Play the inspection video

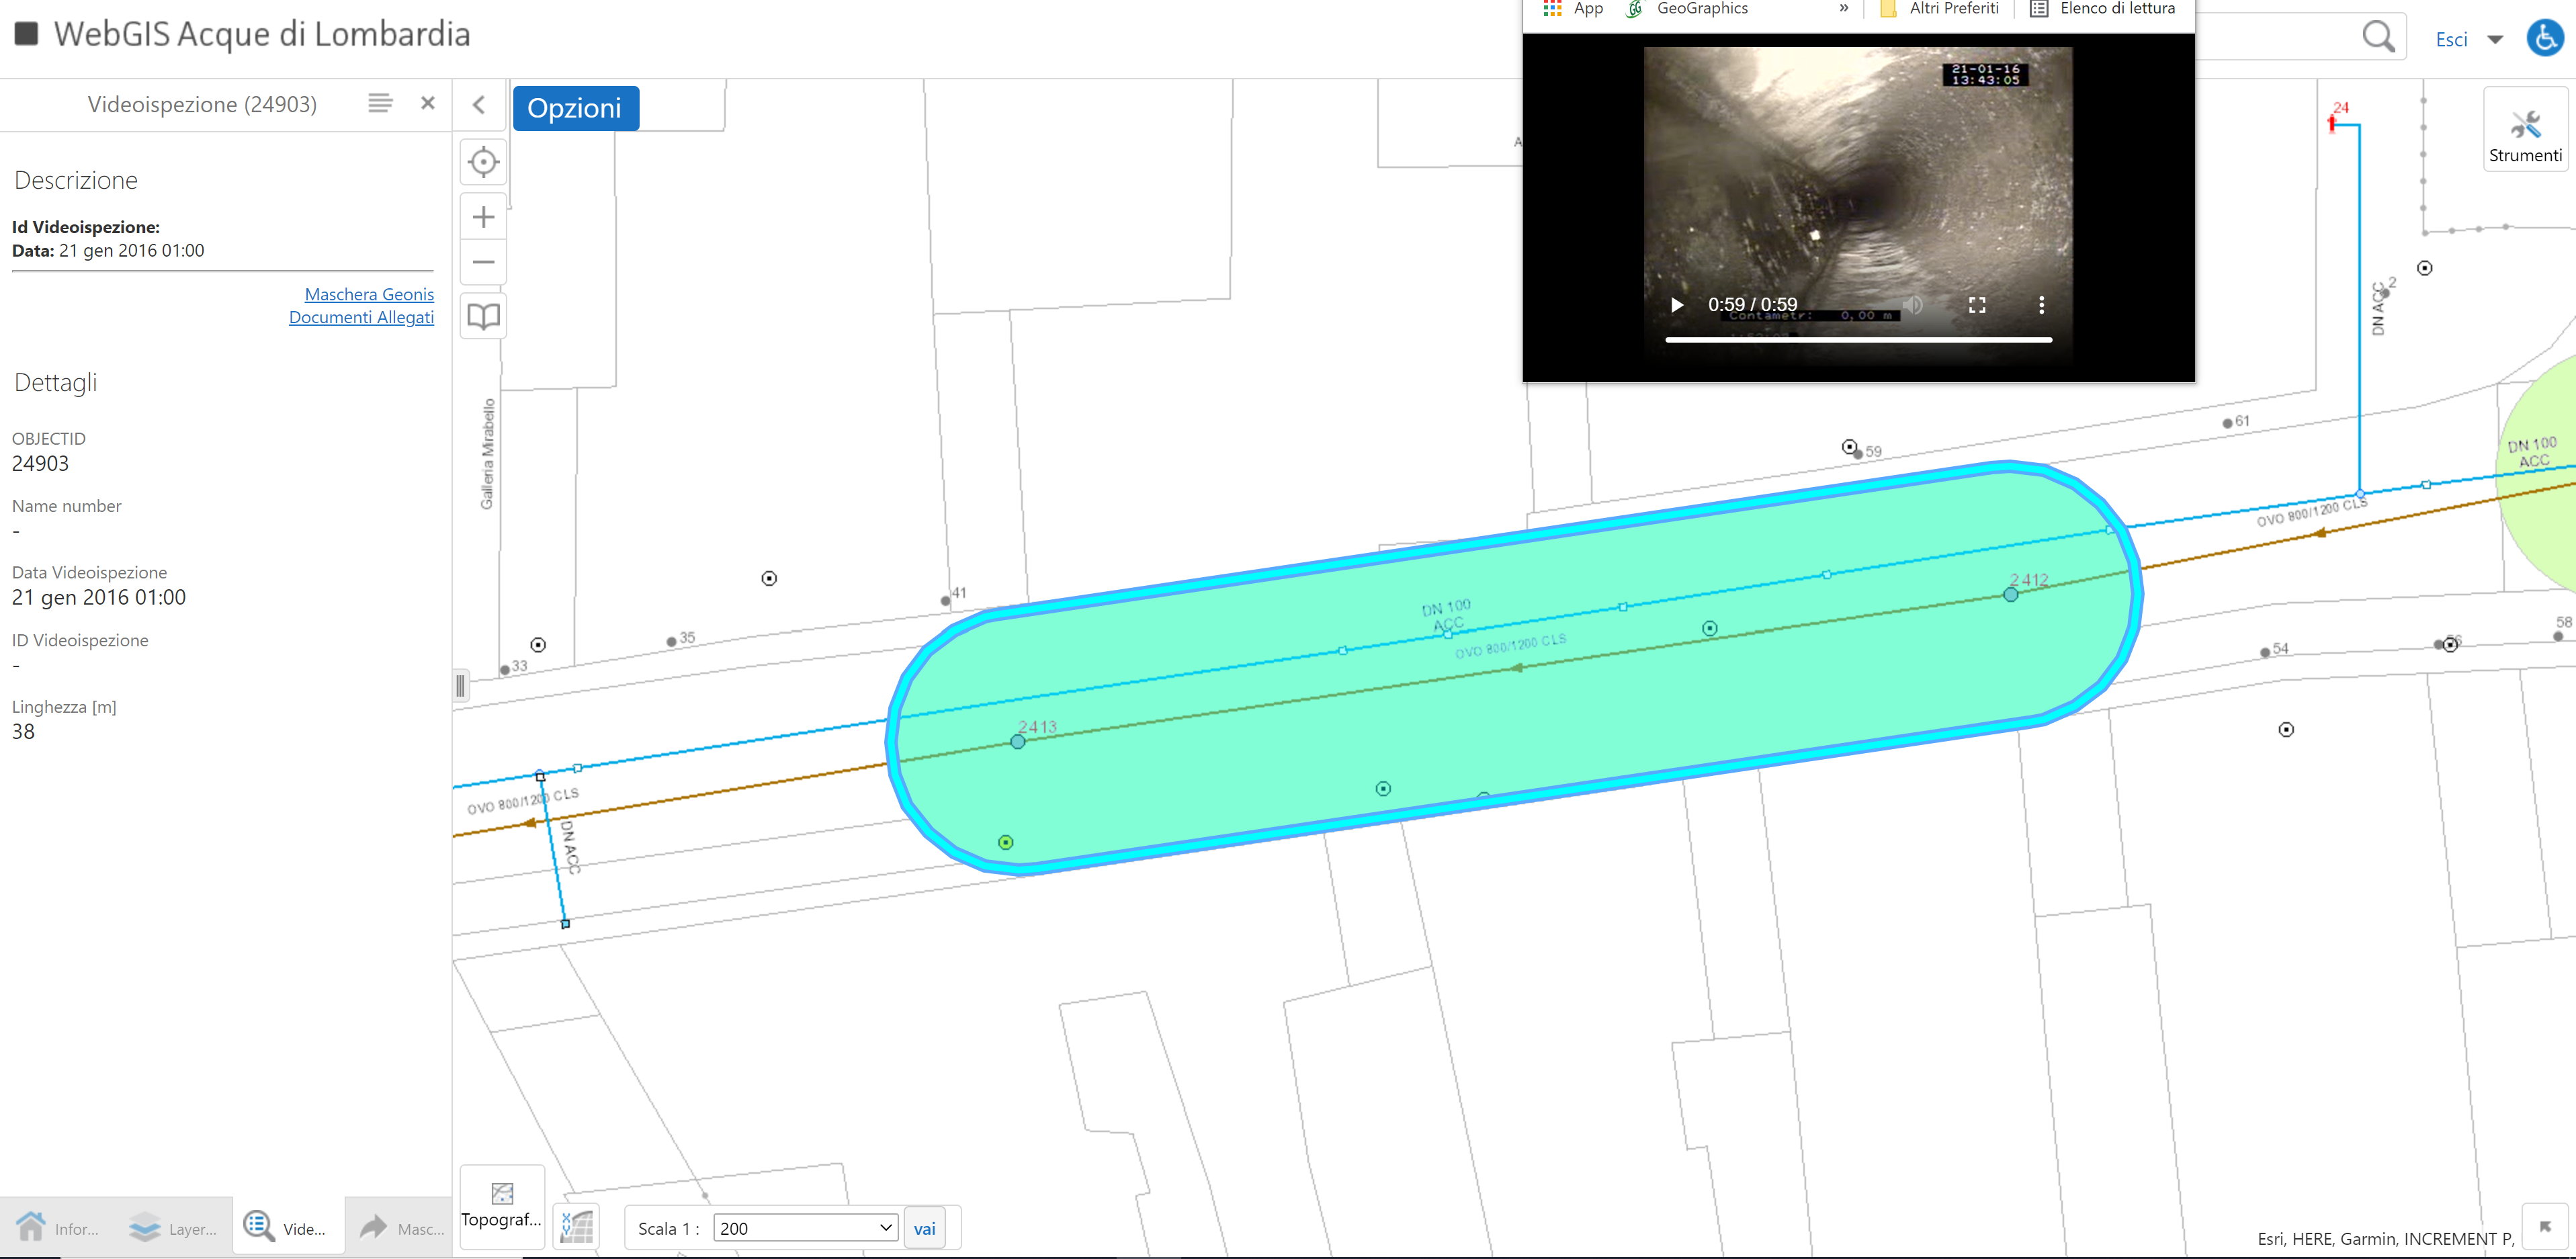(x=1677, y=305)
